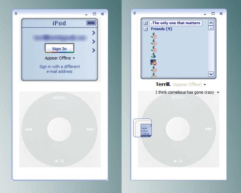241x193 pixels.
Task: Click the next track button on left wheel
Action: pyautogui.click(x=90, y=129)
